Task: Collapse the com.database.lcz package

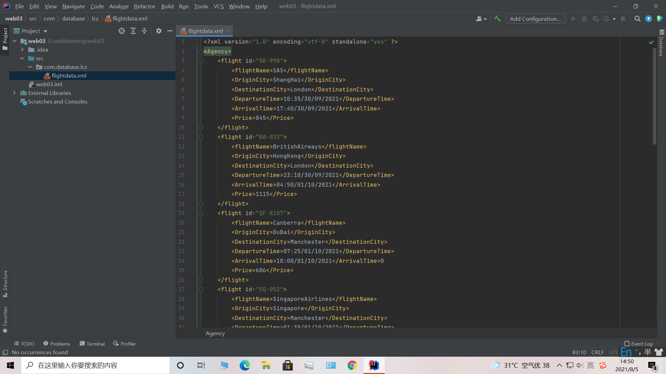Action: click(x=30, y=67)
